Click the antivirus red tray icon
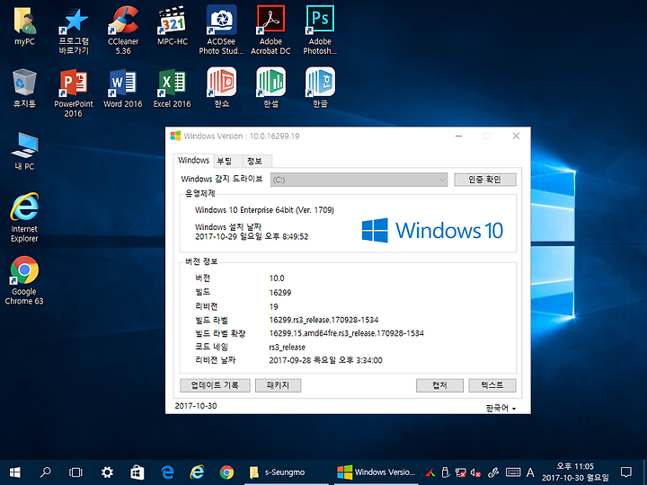 point(430,472)
